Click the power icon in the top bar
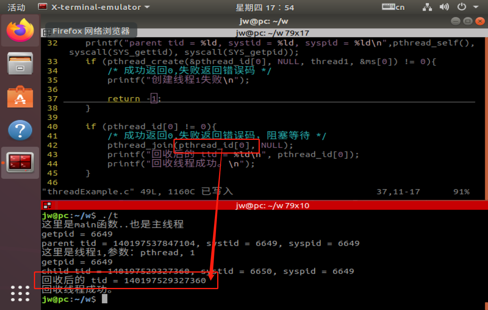Image resolution: width=488 pixels, height=310 pixels. click(461, 7)
